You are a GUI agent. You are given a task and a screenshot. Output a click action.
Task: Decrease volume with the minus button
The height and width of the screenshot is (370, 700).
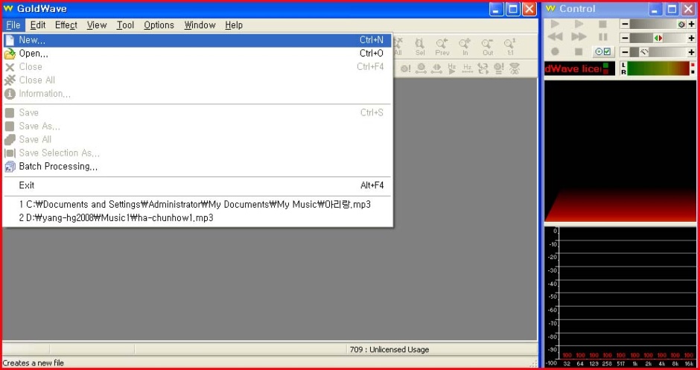tap(625, 25)
